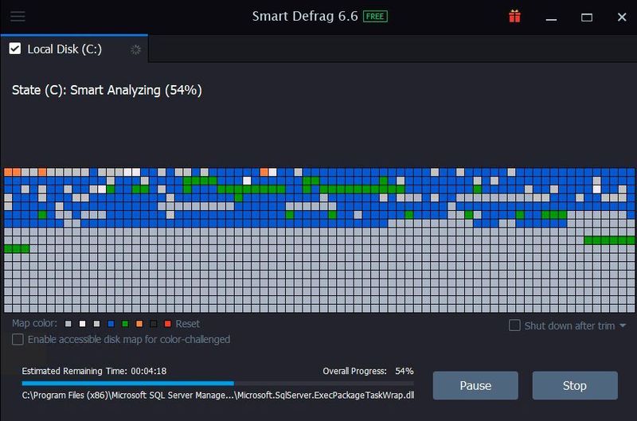The height and width of the screenshot is (421, 637).
Task: Minimize the Smart Defrag window
Action: coord(551,18)
